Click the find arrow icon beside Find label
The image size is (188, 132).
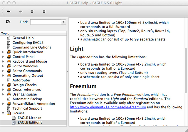coord(8,22)
